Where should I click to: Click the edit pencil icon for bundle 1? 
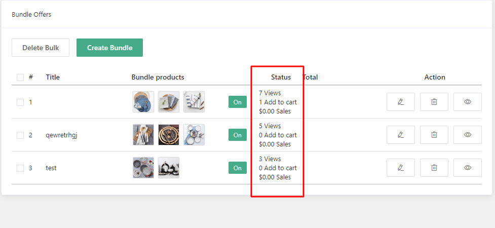[400, 102]
